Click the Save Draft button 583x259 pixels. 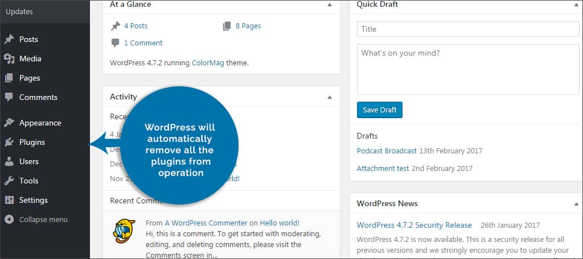pyautogui.click(x=380, y=110)
